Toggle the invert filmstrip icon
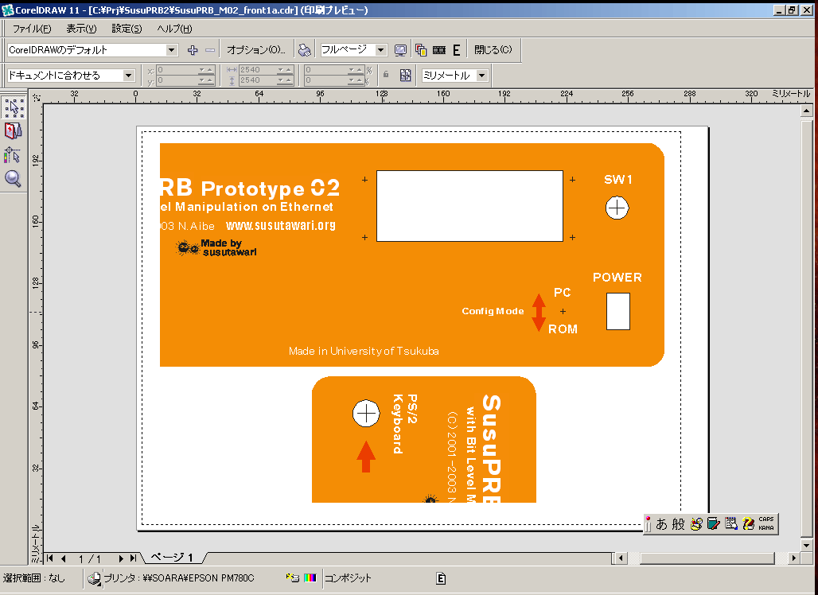818x595 pixels. click(x=439, y=50)
